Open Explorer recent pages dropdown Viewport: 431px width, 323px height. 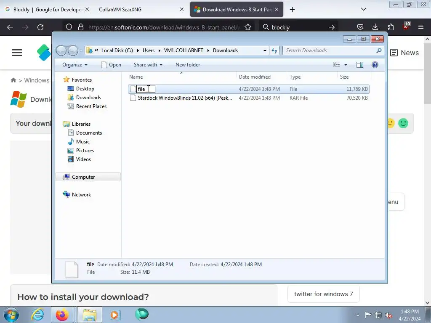coord(81,51)
